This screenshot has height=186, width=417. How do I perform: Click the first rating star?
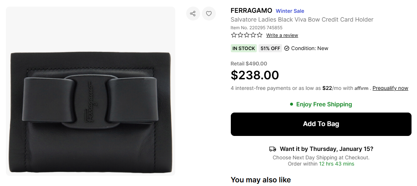pos(234,35)
